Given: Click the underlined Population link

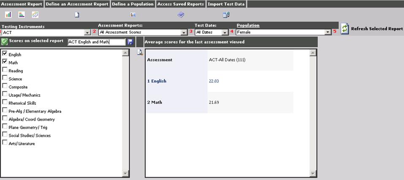Looking at the screenshot, I should pos(248,25).
